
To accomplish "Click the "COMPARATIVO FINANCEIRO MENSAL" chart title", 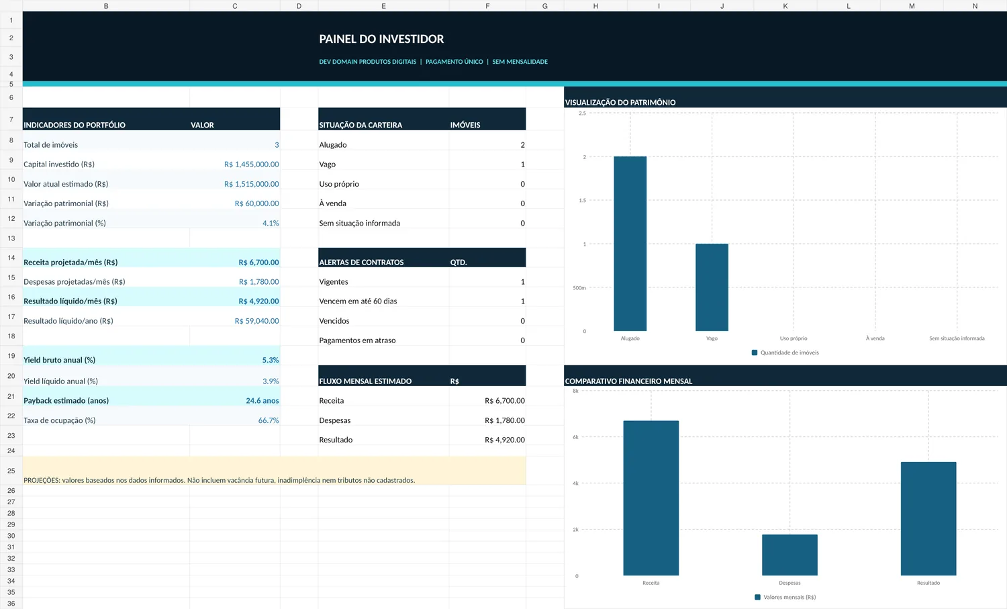I will [x=628, y=381].
